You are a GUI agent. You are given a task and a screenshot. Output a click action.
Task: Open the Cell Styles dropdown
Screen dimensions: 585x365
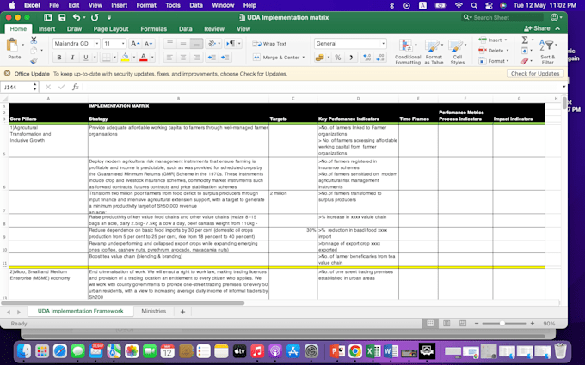tap(458, 52)
